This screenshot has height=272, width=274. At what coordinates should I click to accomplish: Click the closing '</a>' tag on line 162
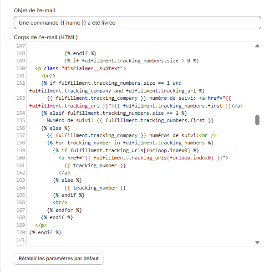point(64,173)
